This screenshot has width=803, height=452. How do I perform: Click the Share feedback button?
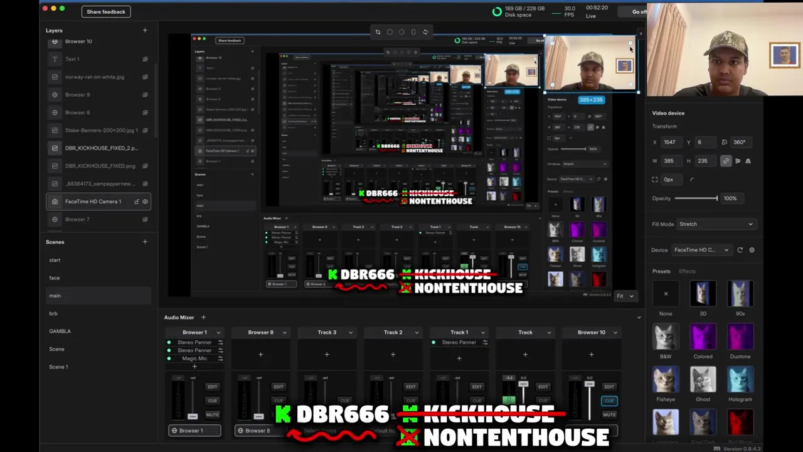106,11
